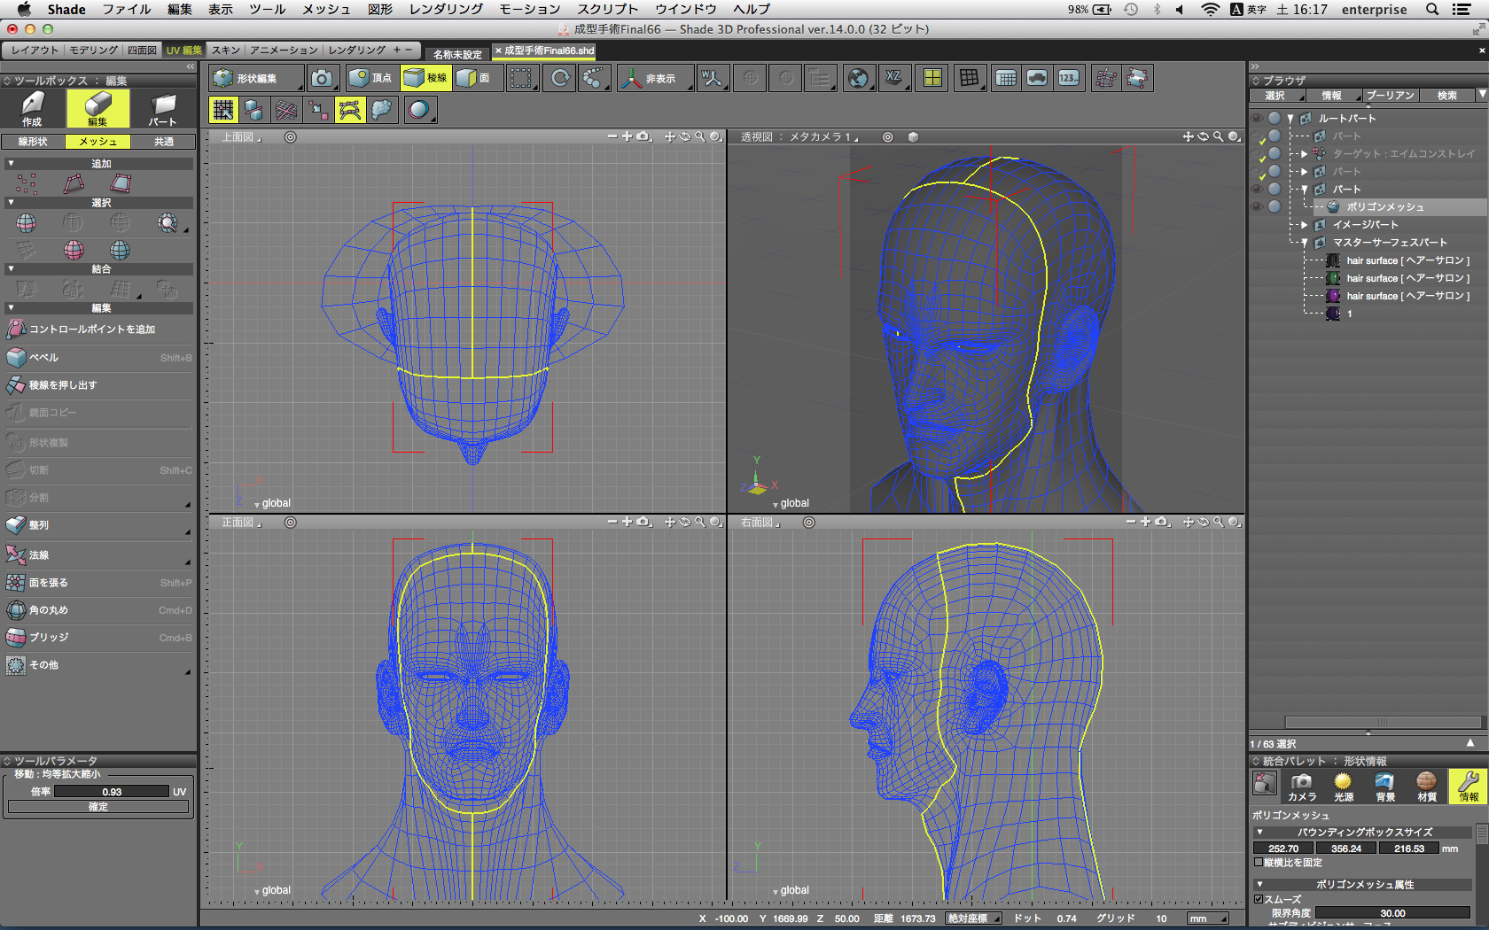Image resolution: width=1489 pixels, height=930 pixels.
Task: Collapse the バウンディングボックスサイズ section
Action: 1260,833
